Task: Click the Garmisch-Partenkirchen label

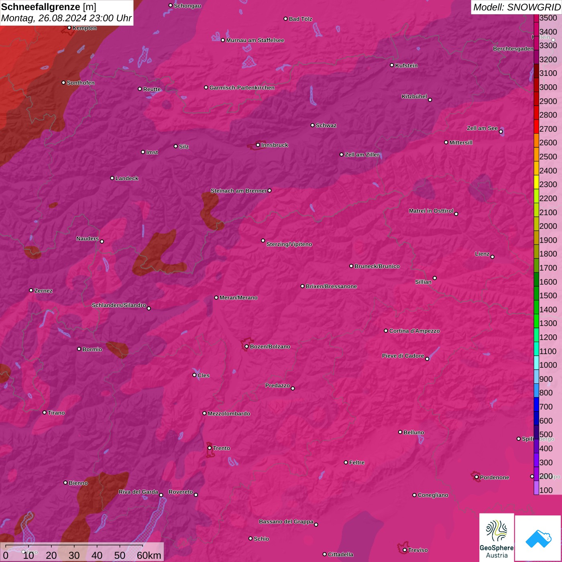Action: point(242,88)
